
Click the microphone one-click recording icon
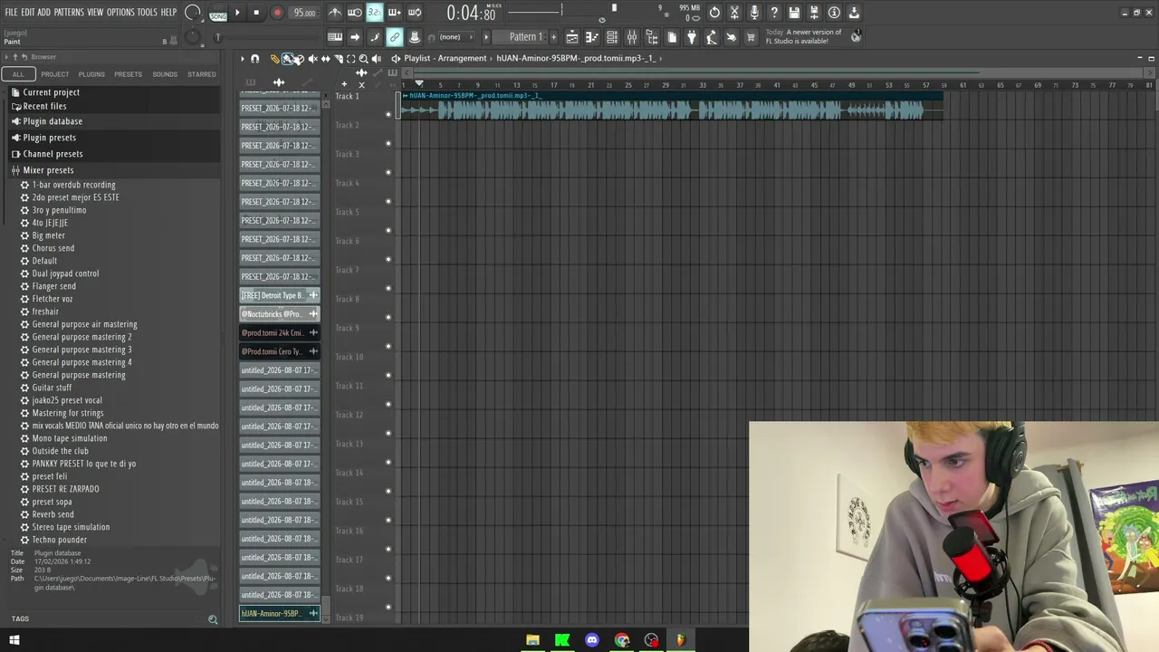754,13
